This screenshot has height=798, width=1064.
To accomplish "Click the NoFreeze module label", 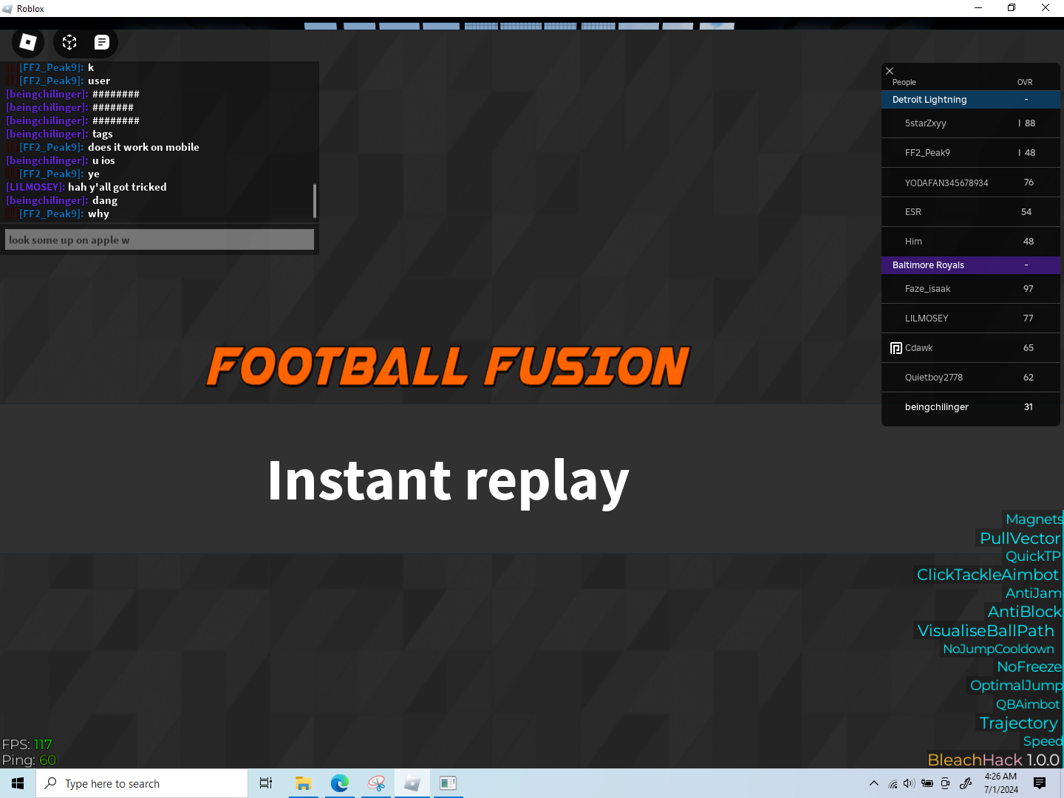I will tap(1029, 667).
